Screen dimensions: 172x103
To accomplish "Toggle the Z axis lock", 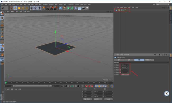I will [x=39, y=8].
